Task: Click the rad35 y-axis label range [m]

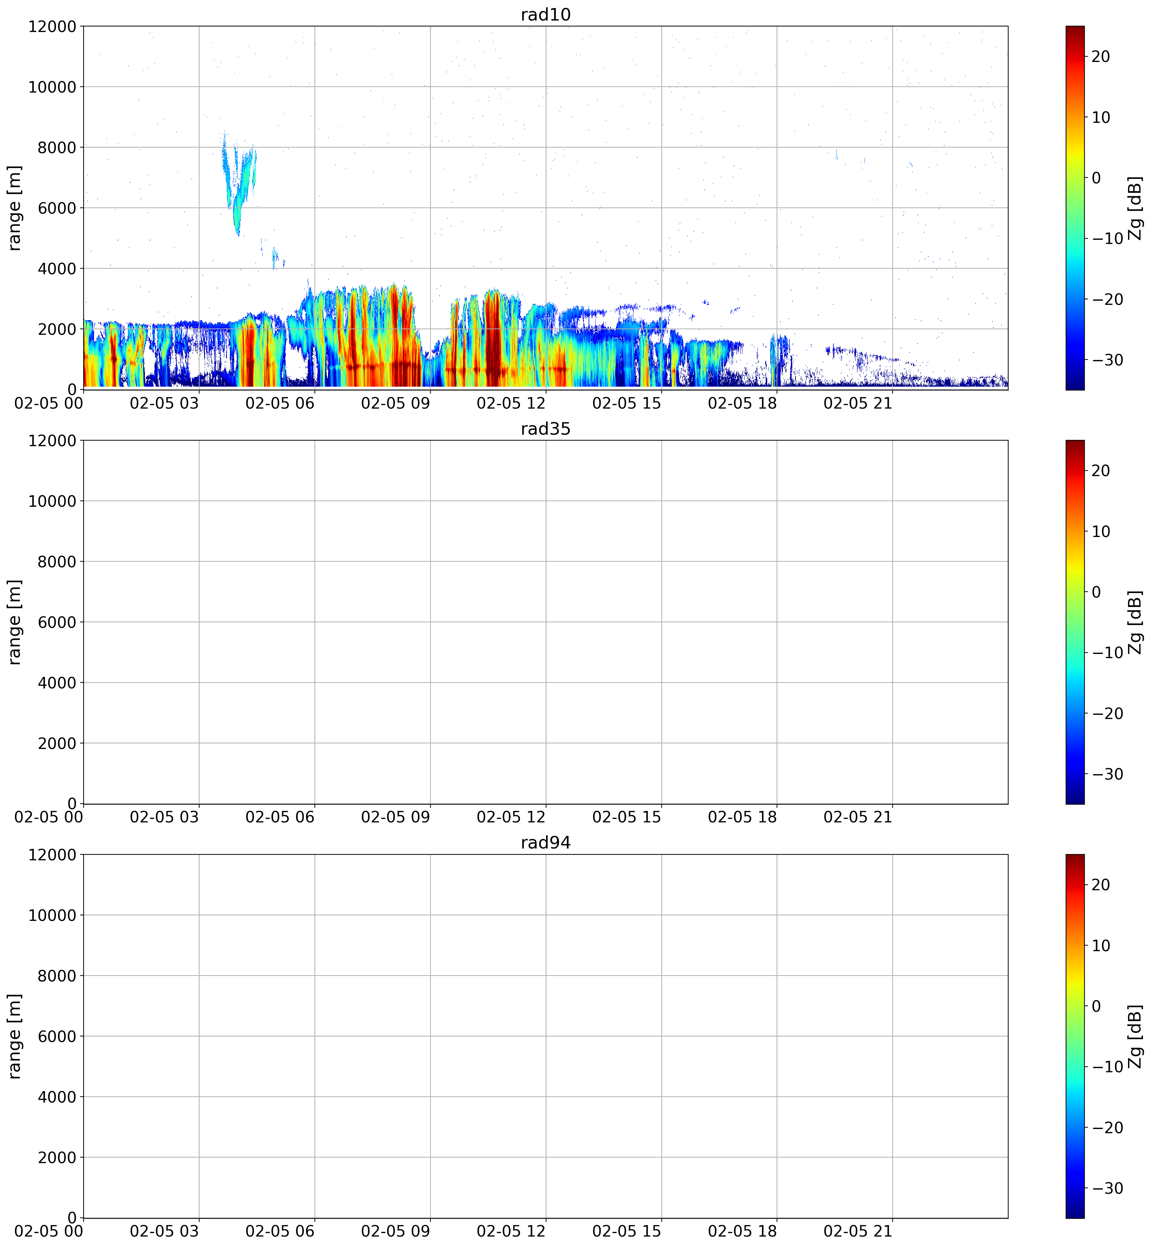Action: click(x=14, y=622)
